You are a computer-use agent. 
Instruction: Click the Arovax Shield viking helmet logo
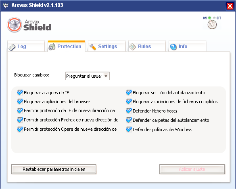coord(14,25)
